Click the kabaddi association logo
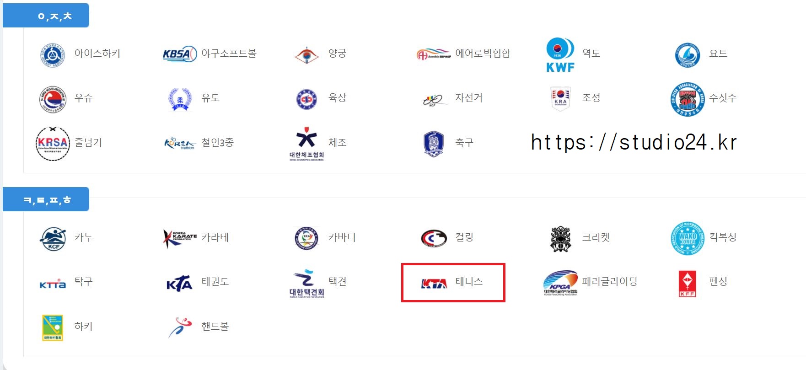Image resolution: width=806 pixels, height=370 pixels. pyautogui.click(x=306, y=238)
